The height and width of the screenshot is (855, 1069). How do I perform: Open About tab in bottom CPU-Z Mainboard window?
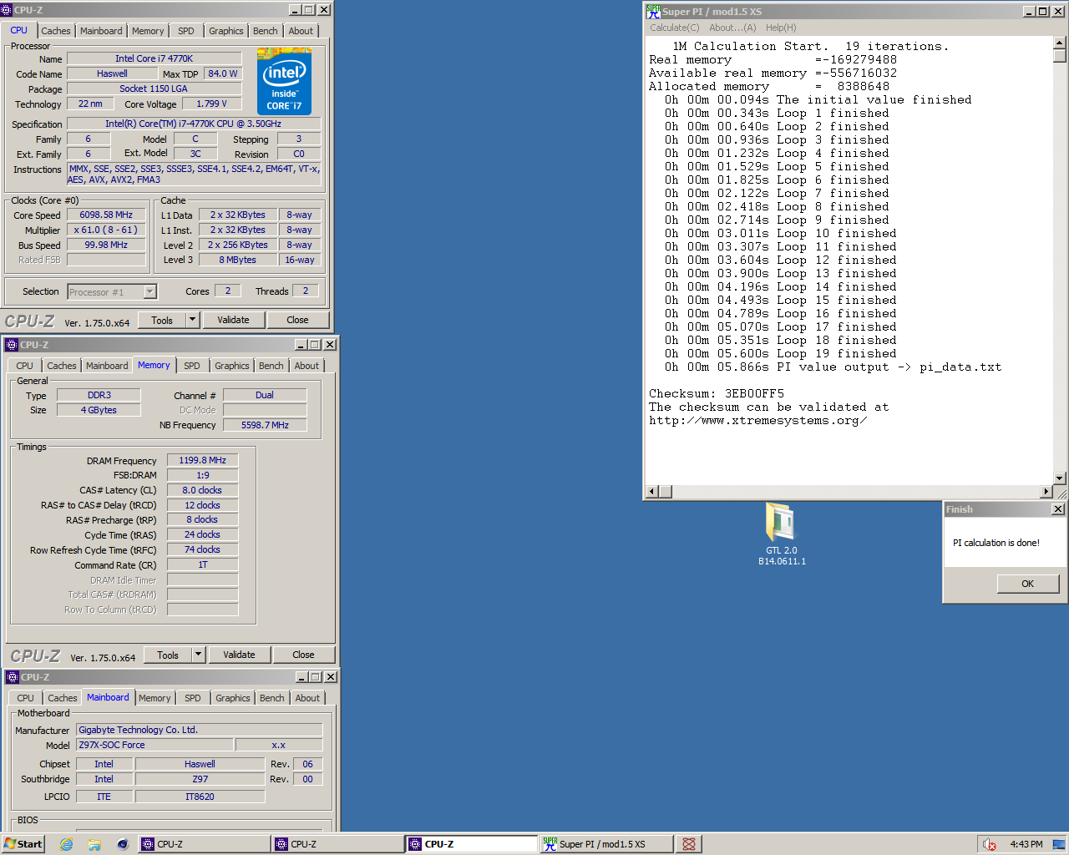307,698
